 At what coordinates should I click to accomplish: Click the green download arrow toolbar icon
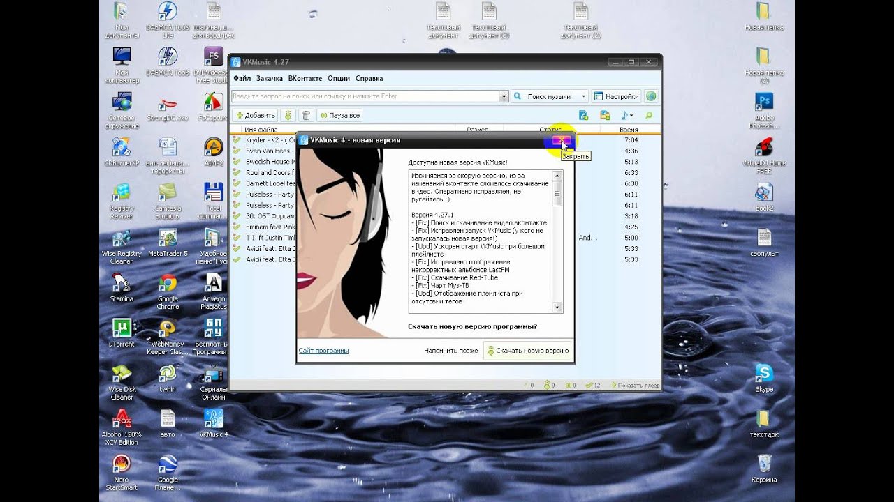288,115
